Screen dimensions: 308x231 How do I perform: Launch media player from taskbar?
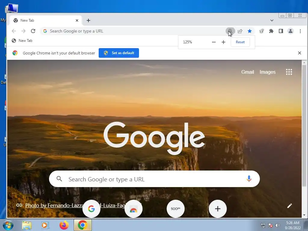tap(45, 225)
